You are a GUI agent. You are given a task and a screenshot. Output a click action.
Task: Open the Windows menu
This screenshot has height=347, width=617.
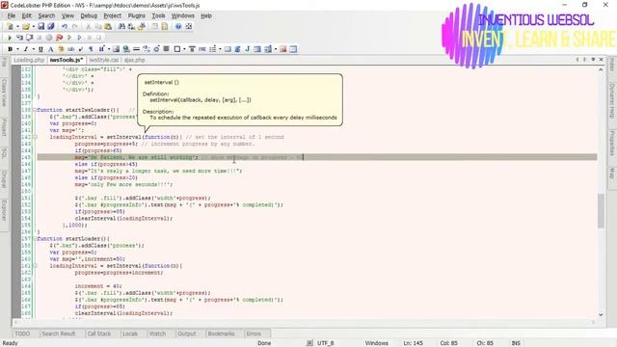pyautogui.click(x=182, y=15)
